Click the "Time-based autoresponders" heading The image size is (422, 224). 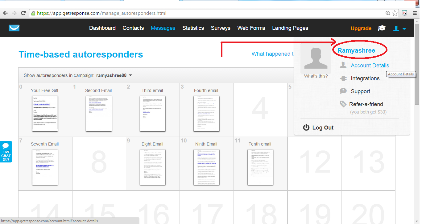point(81,54)
